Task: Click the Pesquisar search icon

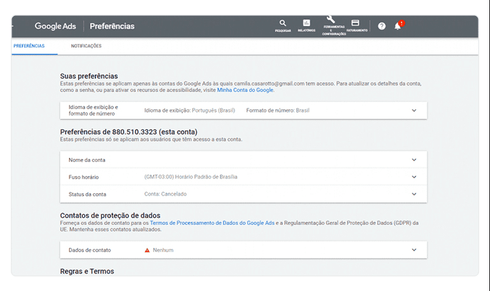Action: [x=283, y=24]
